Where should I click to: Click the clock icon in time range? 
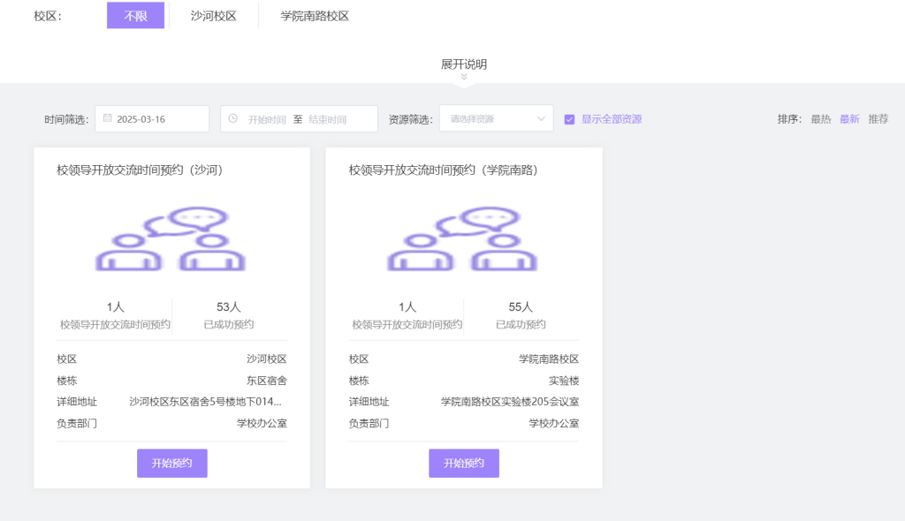point(232,118)
